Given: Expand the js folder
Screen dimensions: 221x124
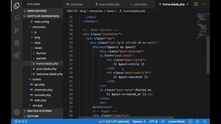Looking at the screenshot, I should pyautogui.click(x=32, y=32).
